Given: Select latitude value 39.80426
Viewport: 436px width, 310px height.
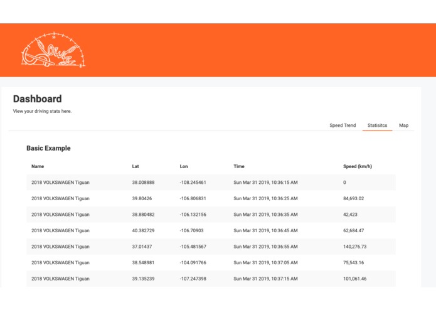Looking at the screenshot, I should coord(142,198).
